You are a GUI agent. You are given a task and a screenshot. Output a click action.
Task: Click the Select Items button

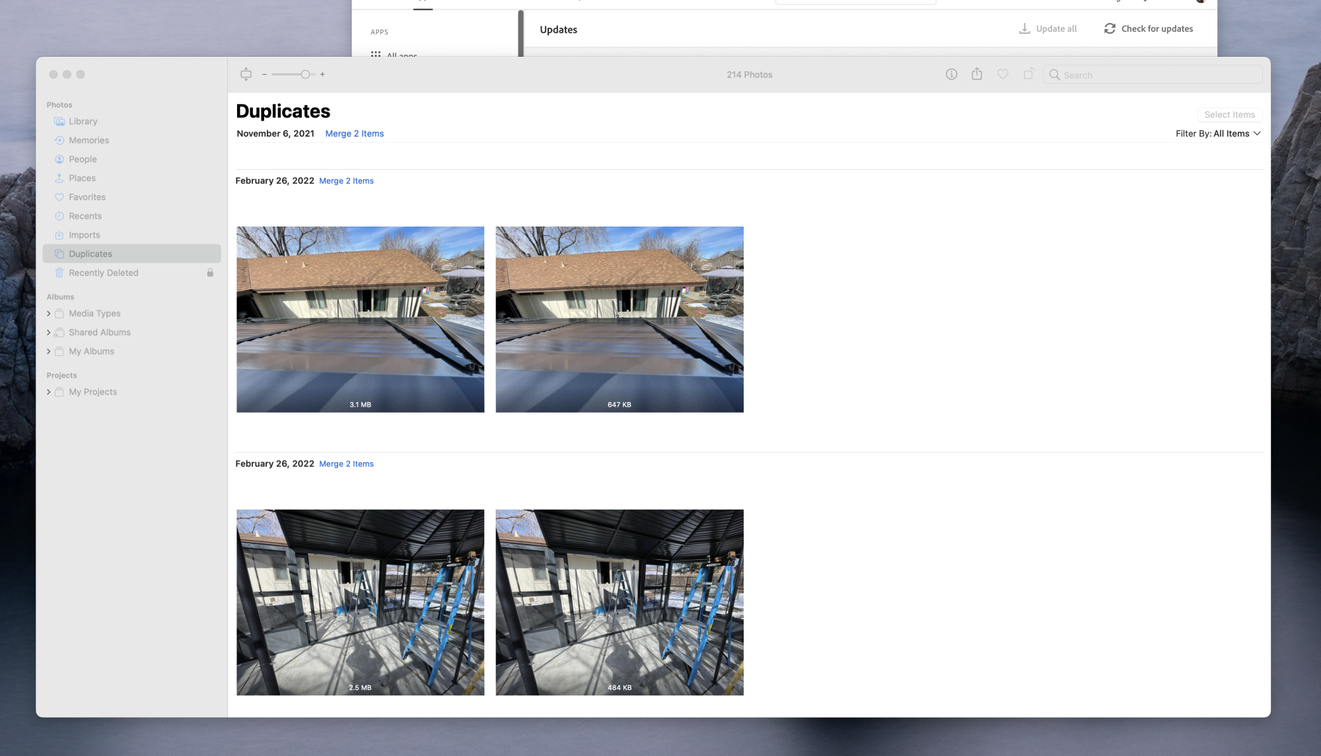click(1229, 115)
